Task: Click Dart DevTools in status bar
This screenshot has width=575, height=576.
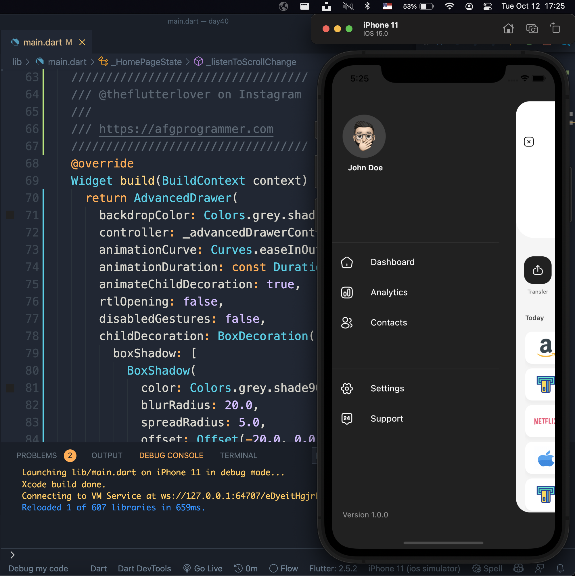Action: (x=144, y=568)
